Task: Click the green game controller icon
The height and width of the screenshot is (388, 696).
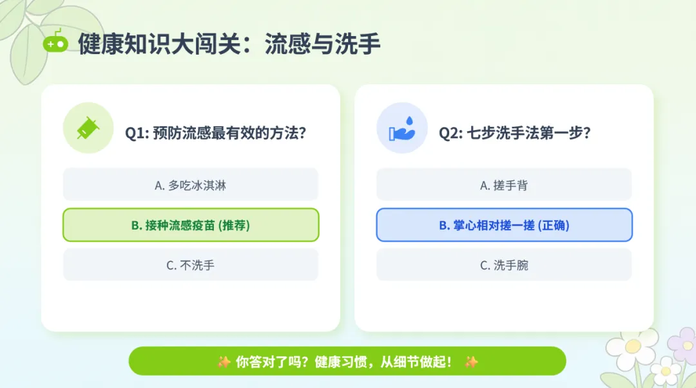Action: click(x=55, y=42)
